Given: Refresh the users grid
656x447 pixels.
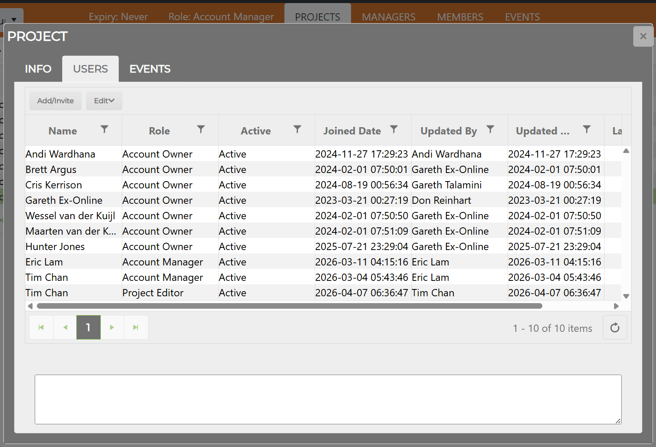Looking at the screenshot, I should tap(615, 328).
